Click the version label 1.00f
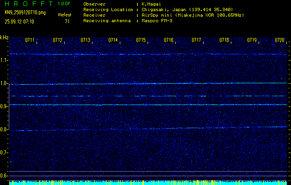The height and width of the screenshot is (185, 291). click(x=64, y=4)
